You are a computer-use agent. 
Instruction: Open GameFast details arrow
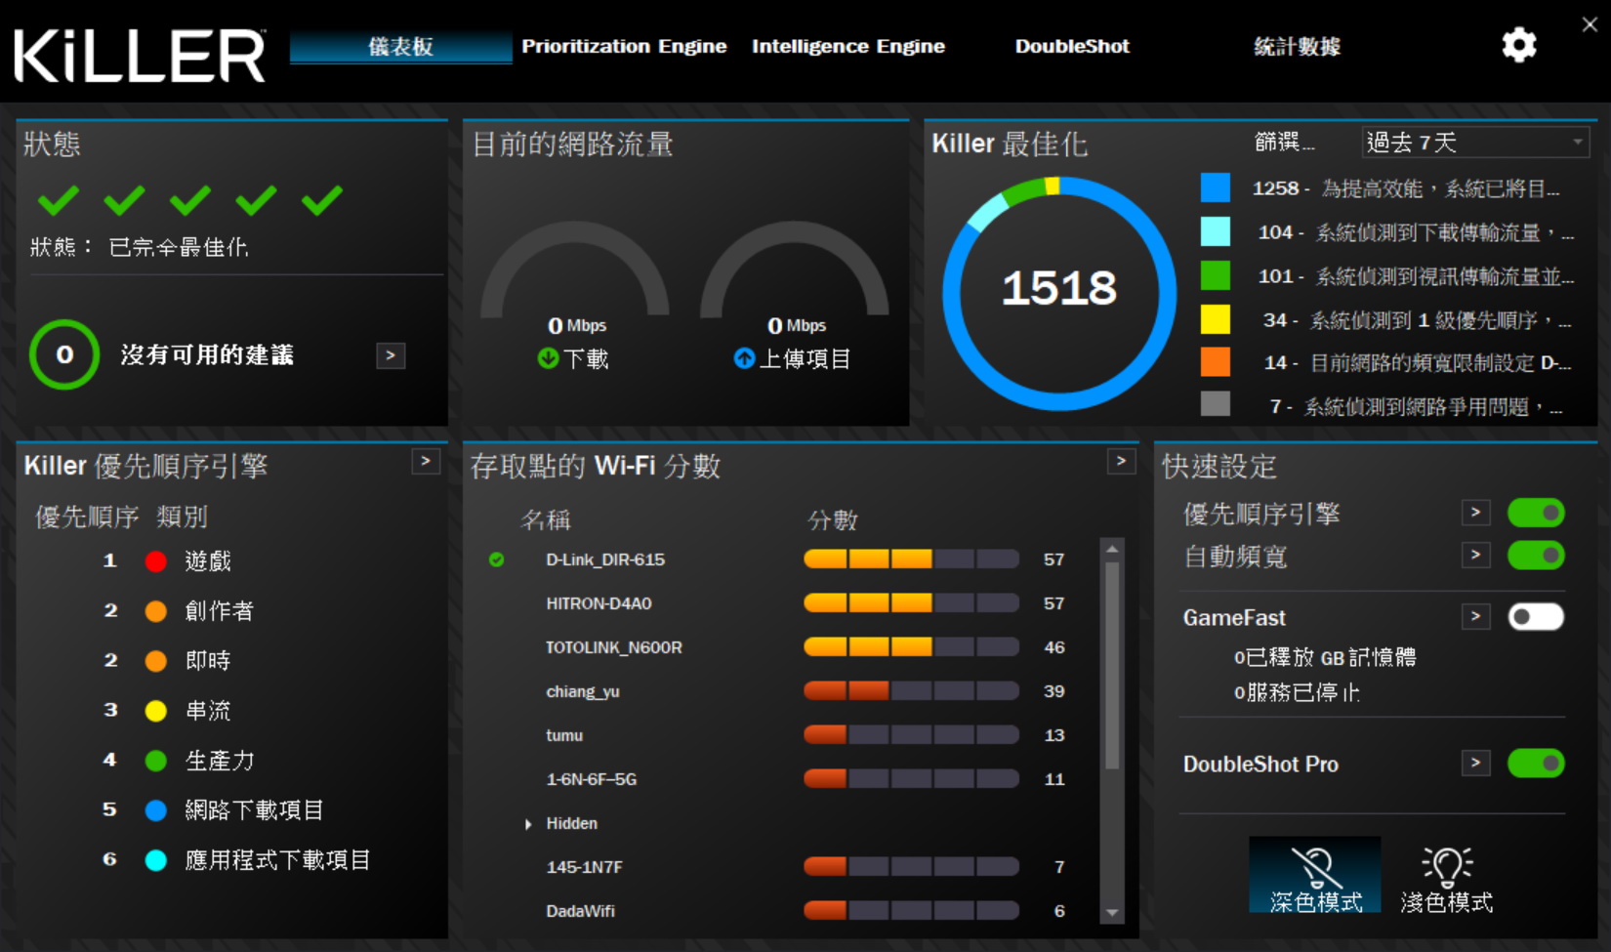[1476, 617]
